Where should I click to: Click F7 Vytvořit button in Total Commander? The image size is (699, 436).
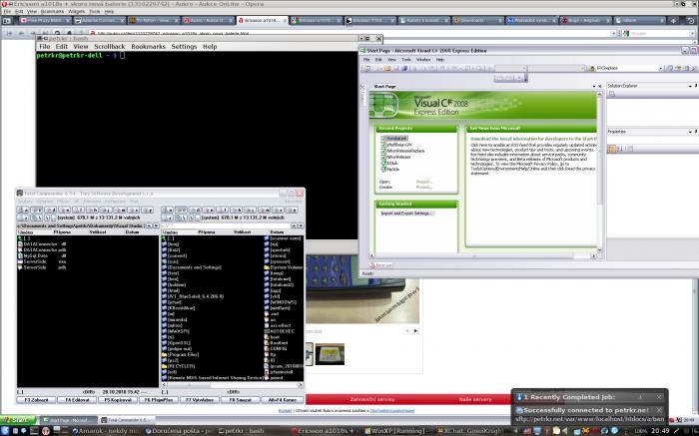click(x=200, y=400)
